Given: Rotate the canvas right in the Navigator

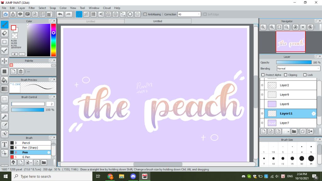Looking at the screenshot, I should pyautogui.click(x=310, y=27).
